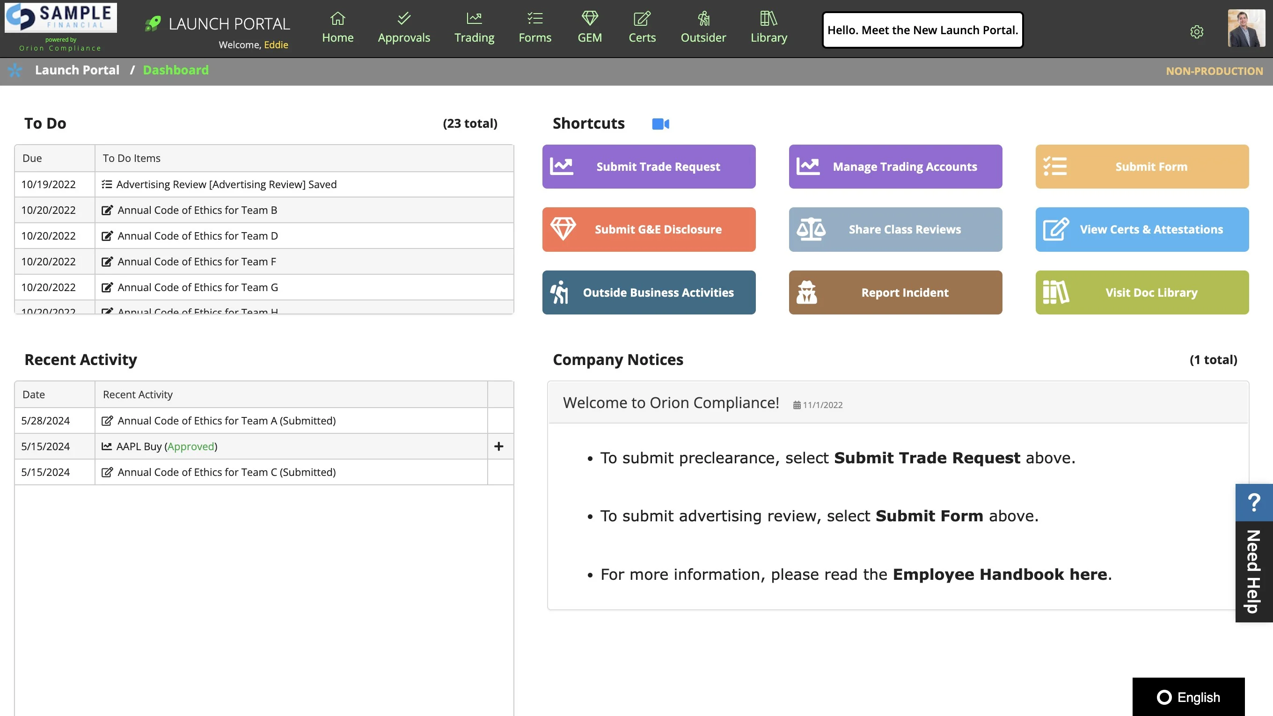Open the Trading nav menu
The height and width of the screenshot is (716, 1273).
474,28
